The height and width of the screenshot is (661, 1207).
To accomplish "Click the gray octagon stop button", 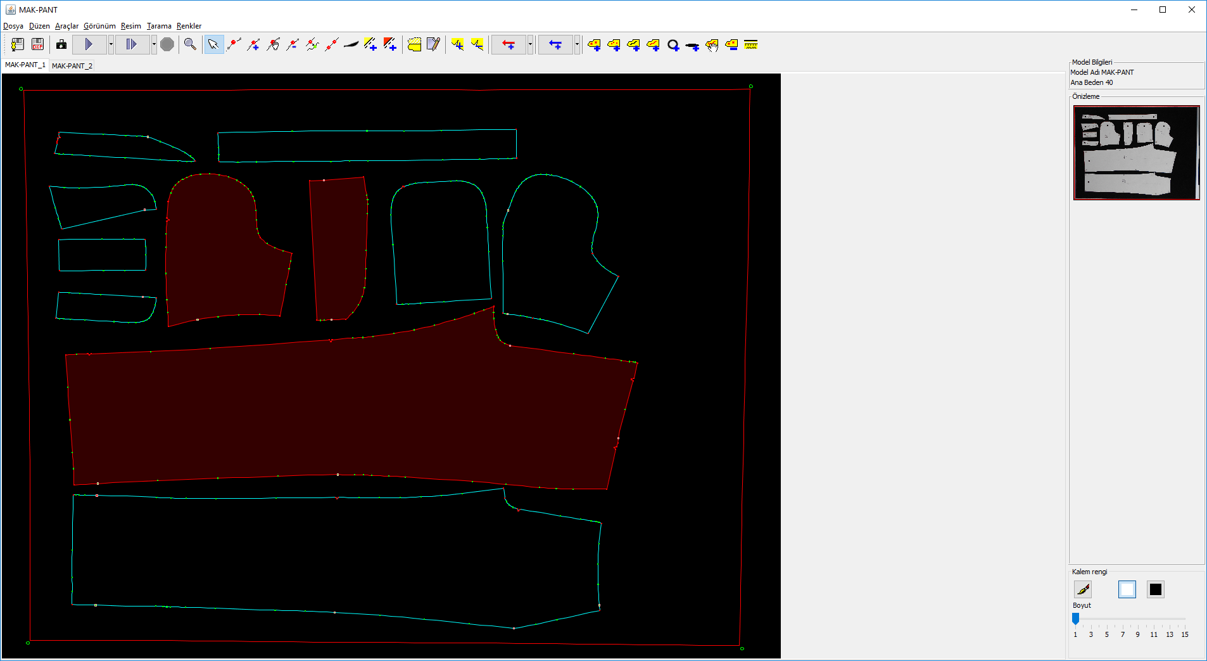I will pyautogui.click(x=167, y=44).
